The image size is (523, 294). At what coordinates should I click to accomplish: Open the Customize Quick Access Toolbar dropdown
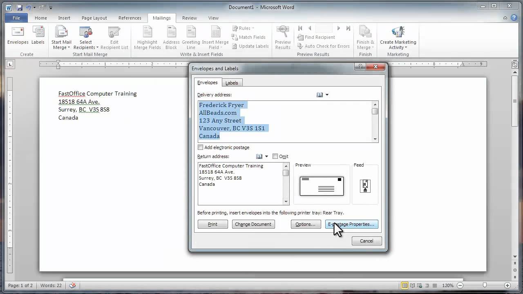tap(51, 8)
